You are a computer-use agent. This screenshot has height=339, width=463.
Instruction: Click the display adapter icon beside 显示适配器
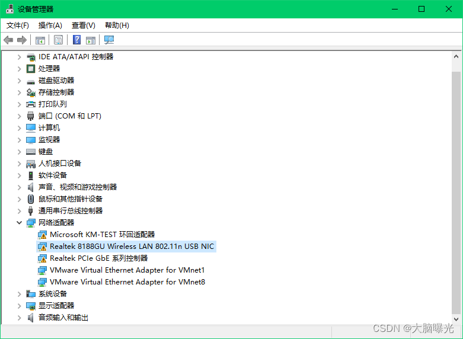coord(31,306)
